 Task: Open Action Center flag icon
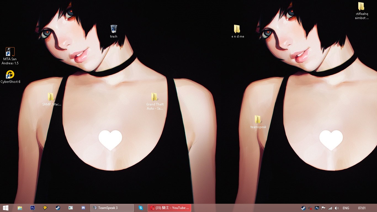coord(323,208)
